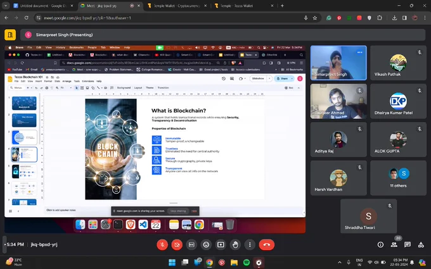Open ENG IN language switcher

[359, 263]
